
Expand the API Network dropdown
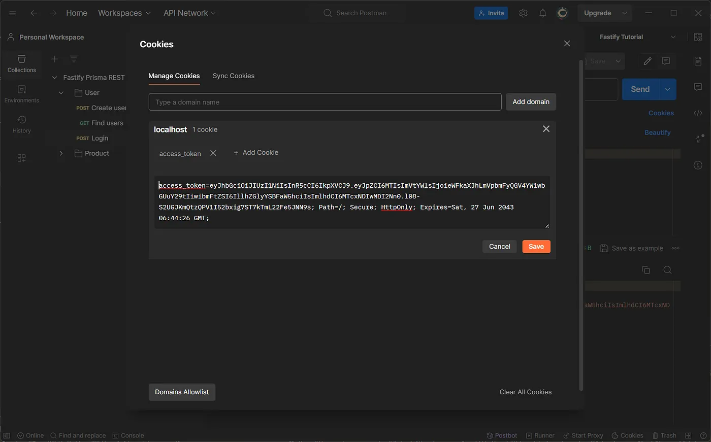click(189, 13)
